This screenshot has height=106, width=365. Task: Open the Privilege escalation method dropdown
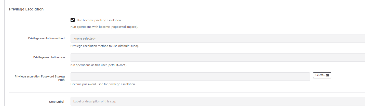(218, 38)
